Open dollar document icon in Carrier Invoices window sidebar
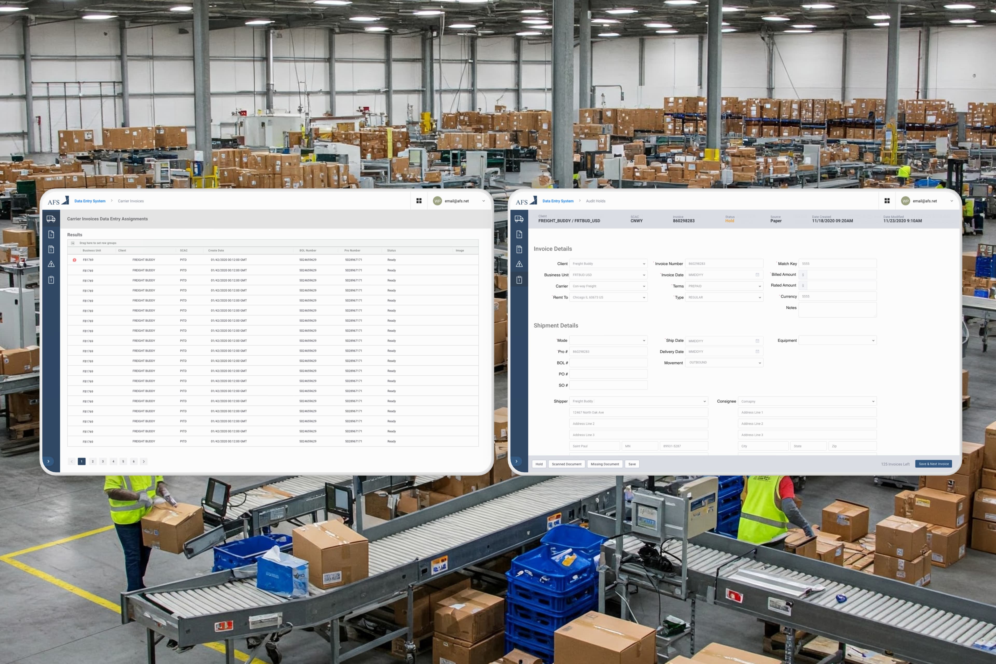Viewport: 996px width, 664px height. 51,249
